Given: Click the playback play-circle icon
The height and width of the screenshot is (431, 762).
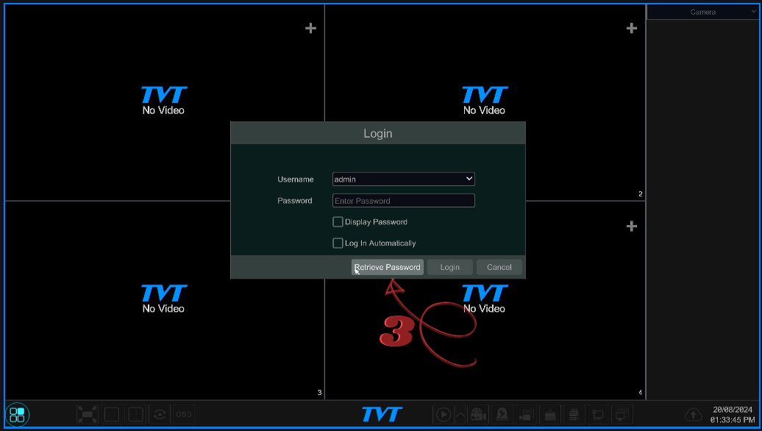Looking at the screenshot, I should (444, 415).
